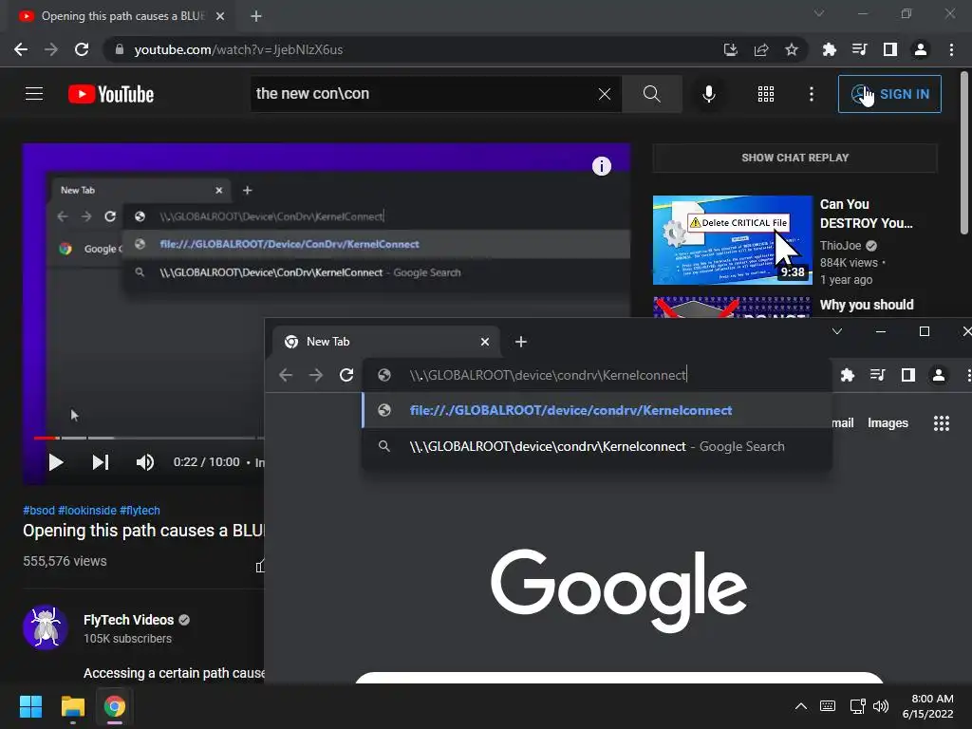The width and height of the screenshot is (972, 729).
Task: Open touch keyboard tray icon
Action: (x=828, y=706)
